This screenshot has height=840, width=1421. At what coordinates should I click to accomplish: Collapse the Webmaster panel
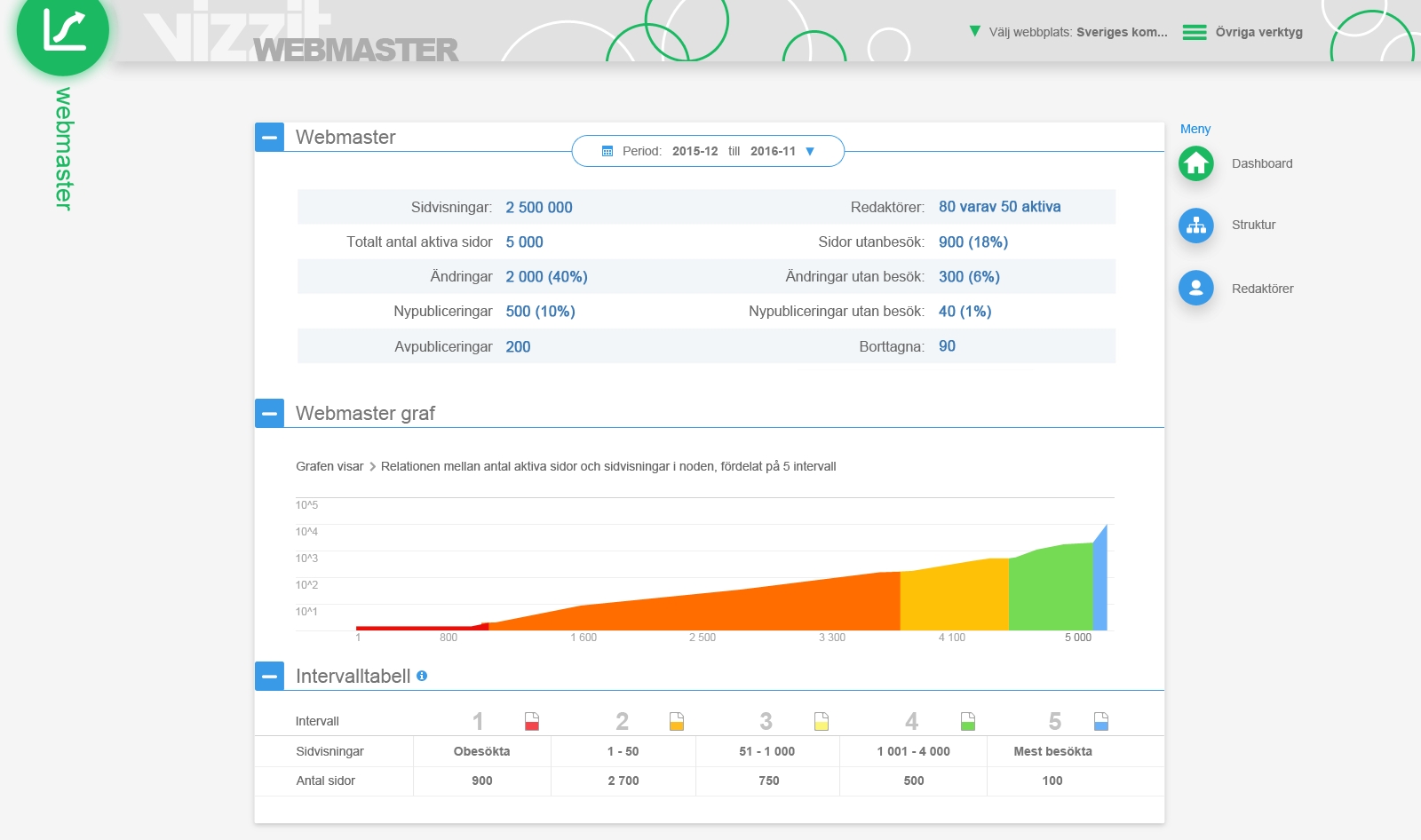click(x=269, y=137)
